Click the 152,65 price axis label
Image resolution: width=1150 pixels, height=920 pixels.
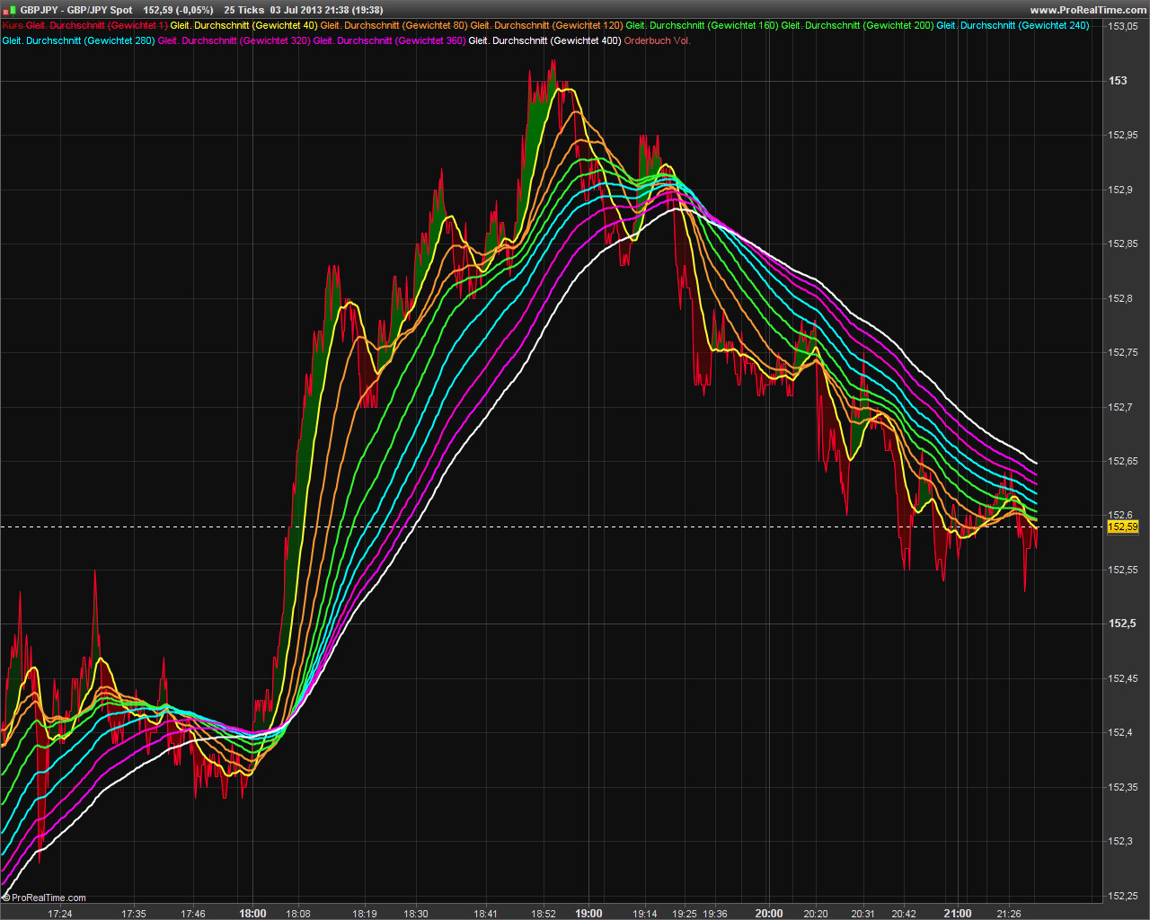click(x=1123, y=461)
